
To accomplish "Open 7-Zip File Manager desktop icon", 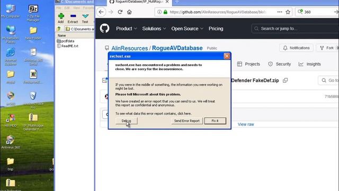I will (x=33, y=13).
